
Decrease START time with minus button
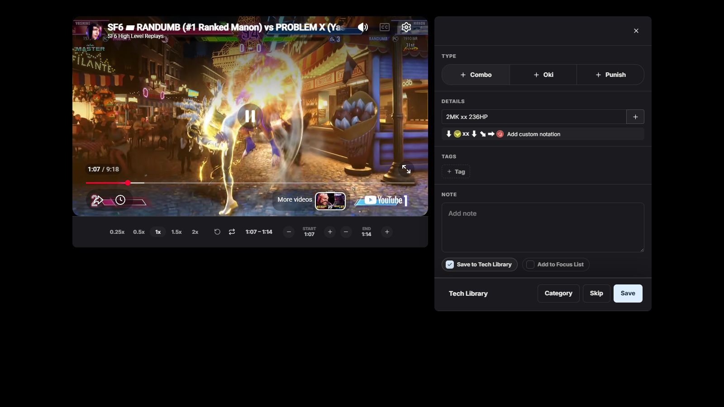click(x=289, y=232)
